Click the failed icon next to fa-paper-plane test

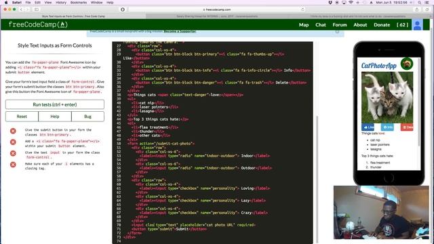tap(13, 142)
